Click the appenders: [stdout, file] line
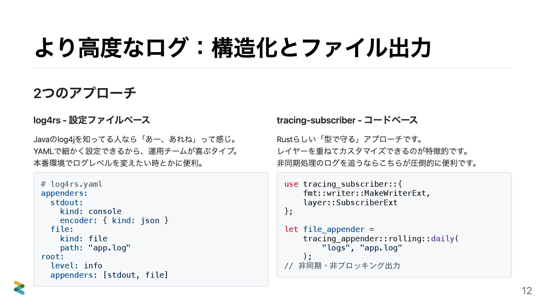This screenshot has width=545, height=307. [x=109, y=275]
